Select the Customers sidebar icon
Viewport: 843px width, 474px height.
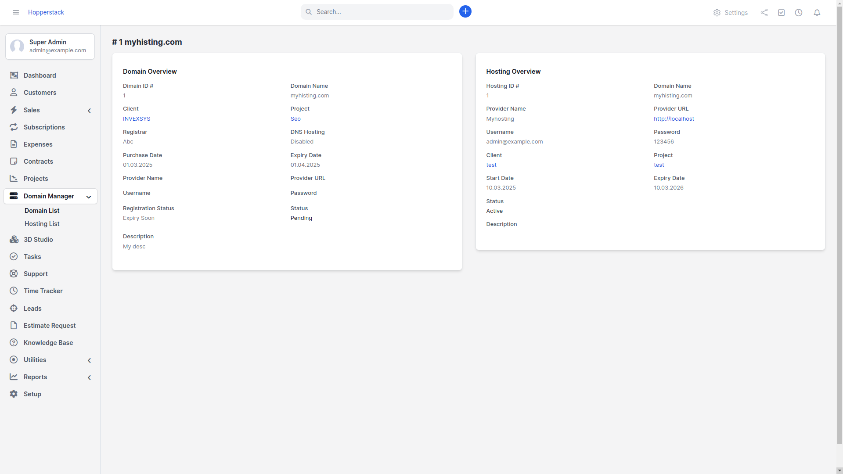[x=14, y=93]
